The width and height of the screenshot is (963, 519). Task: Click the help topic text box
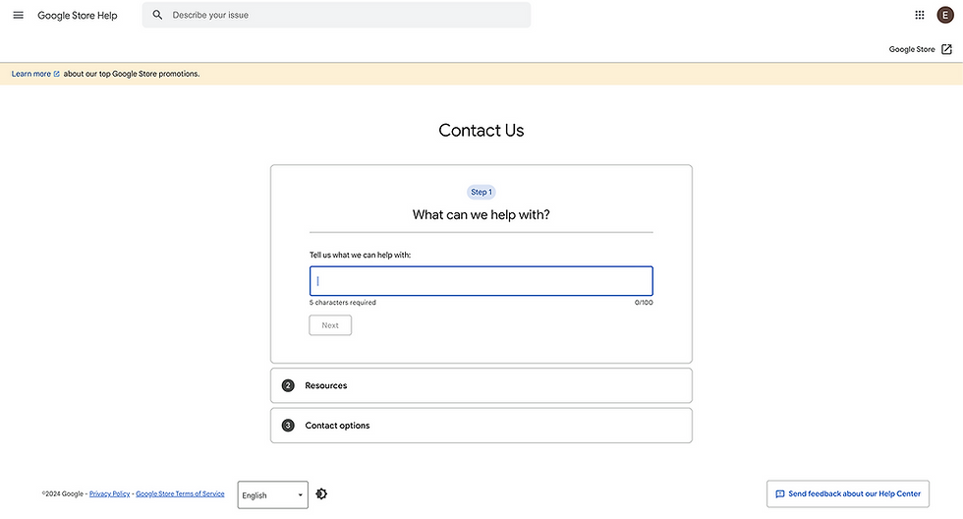[x=481, y=281]
